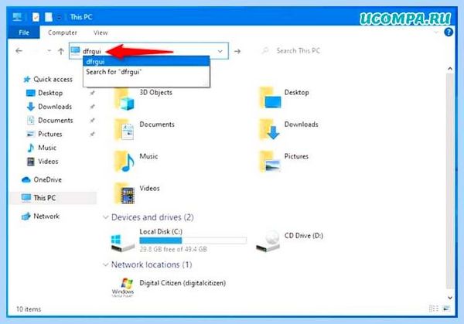Viewport: 464px width, 324px height.
Task: Select Digital Citizen (digitalcitizen) network location
Action: pos(169,286)
